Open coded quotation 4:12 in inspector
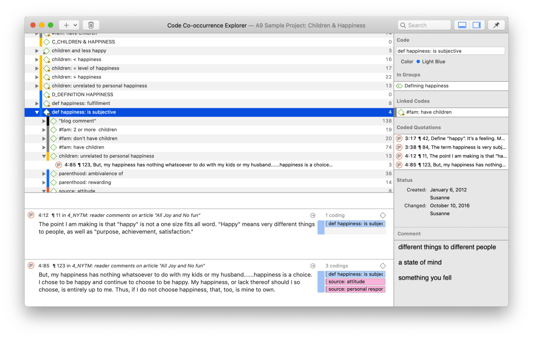The image size is (533, 339). tap(451, 156)
